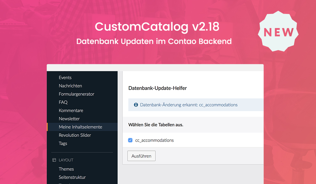Click the info icon beside Datenbank-Änderung message
The height and width of the screenshot is (184, 316).
point(136,105)
